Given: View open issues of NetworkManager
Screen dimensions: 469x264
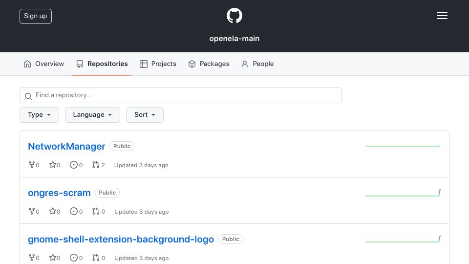Looking at the screenshot, I should coord(76,165).
